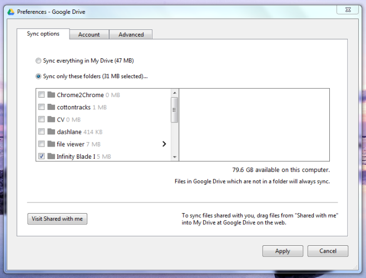Uncheck the Infinity Blade I checkbox
This screenshot has height=278, width=366.
tap(42, 156)
